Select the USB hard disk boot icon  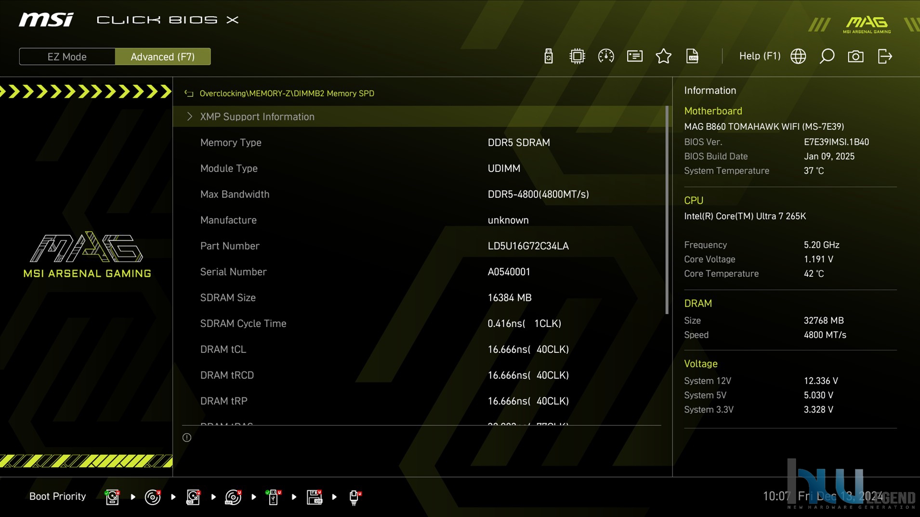(193, 497)
